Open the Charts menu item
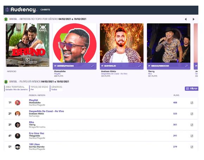204x160 pixels. [x=45, y=10]
